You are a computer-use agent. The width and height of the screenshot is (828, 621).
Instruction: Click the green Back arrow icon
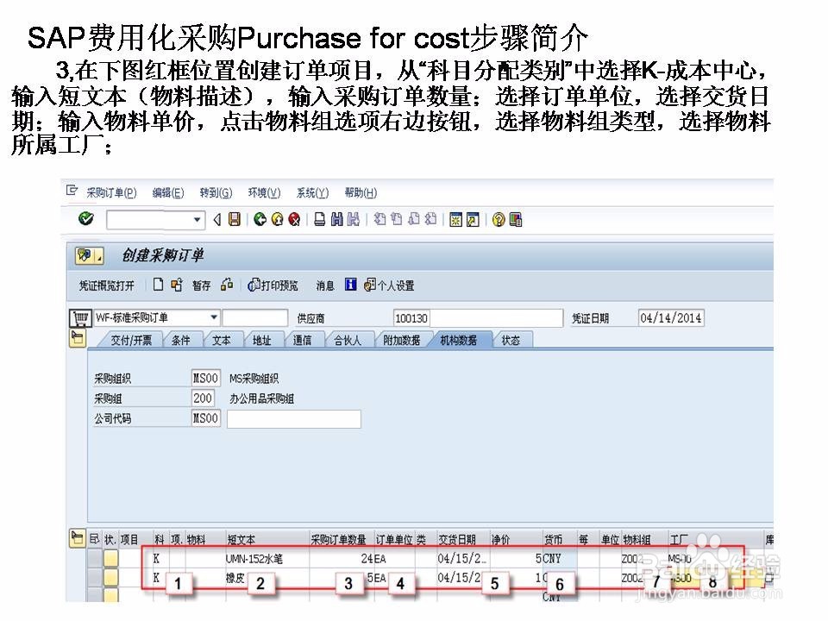point(260,220)
